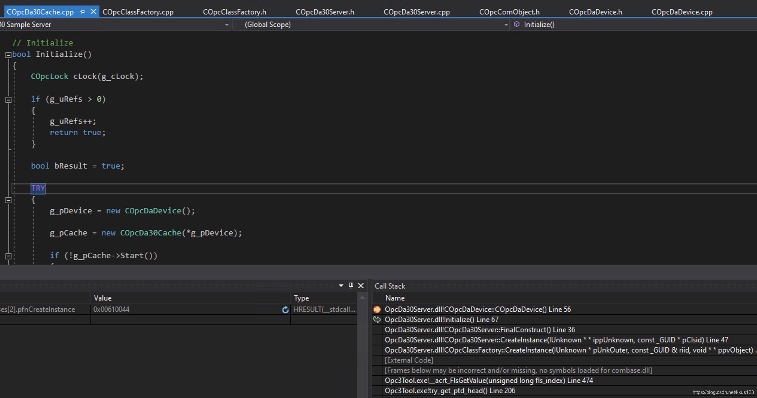
Task: Collapse the TRY block braces
Action: coord(8,200)
